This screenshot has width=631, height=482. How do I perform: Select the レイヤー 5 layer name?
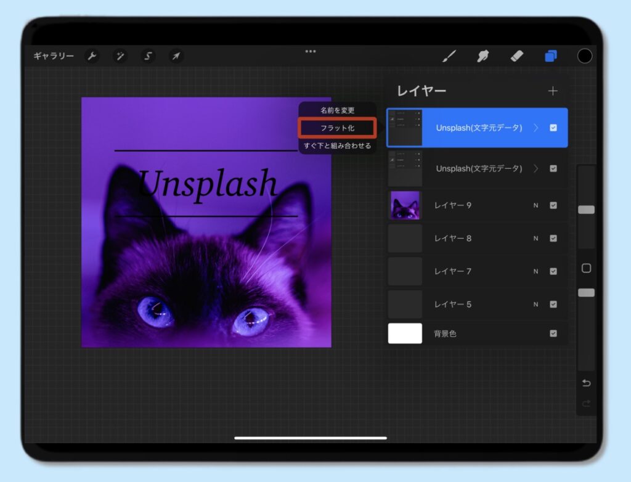(x=453, y=304)
